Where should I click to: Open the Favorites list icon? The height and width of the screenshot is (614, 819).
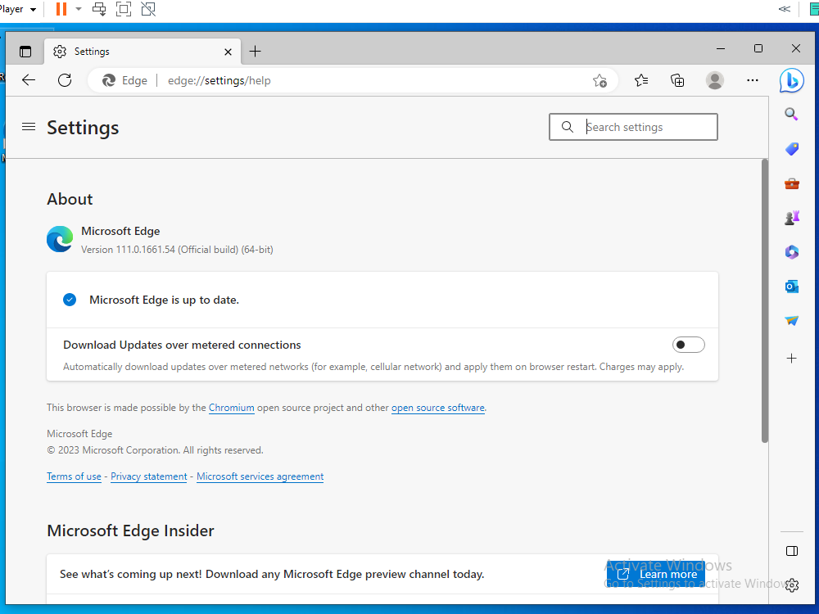click(x=641, y=80)
